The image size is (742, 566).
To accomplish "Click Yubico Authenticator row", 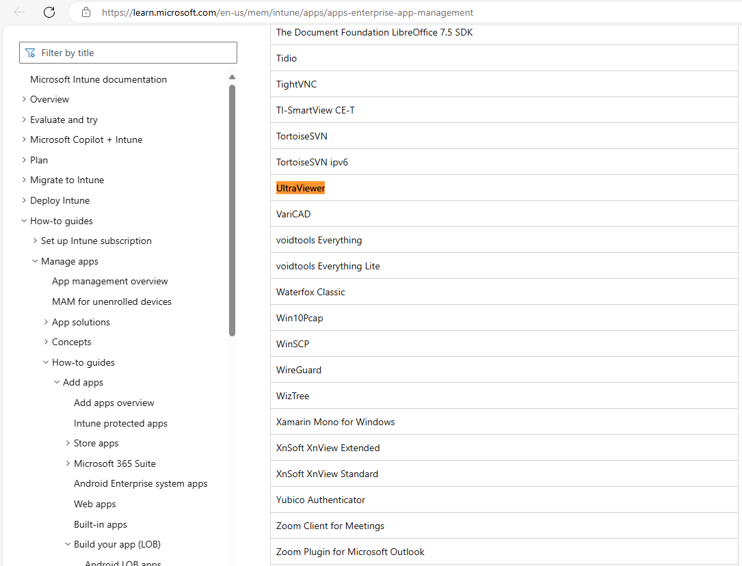I will tap(504, 500).
